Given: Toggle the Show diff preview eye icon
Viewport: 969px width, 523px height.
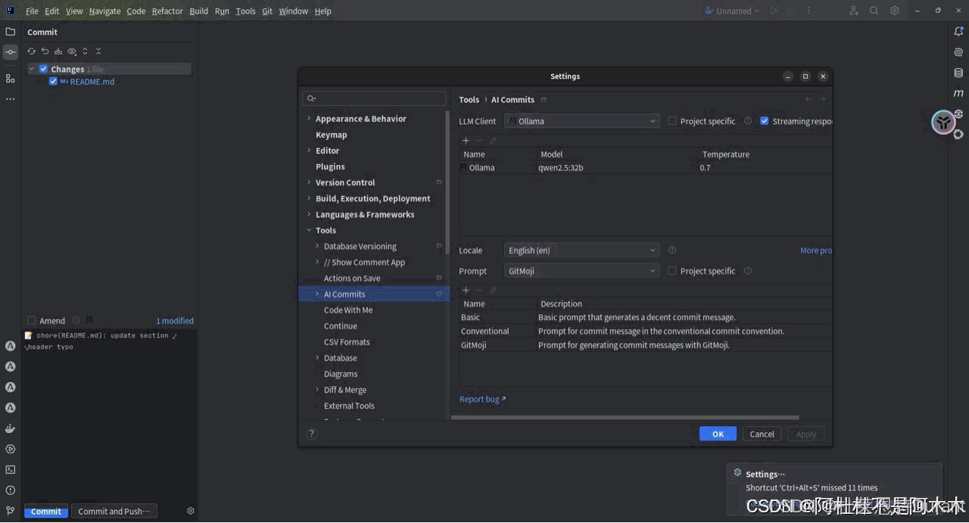Looking at the screenshot, I should click(72, 51).
